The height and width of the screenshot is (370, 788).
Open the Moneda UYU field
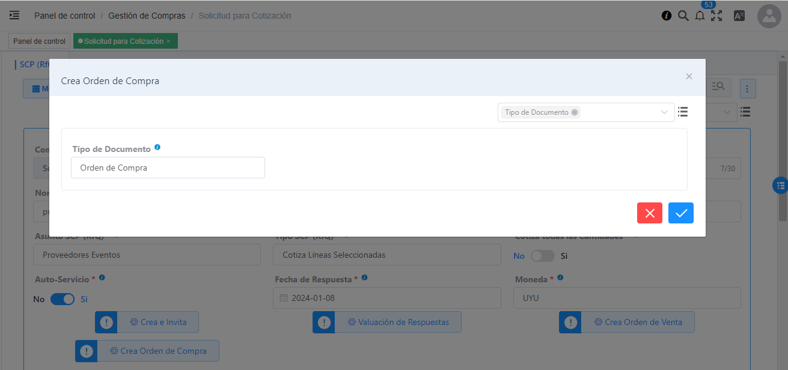pyautogui.click(x=626, y=298)
